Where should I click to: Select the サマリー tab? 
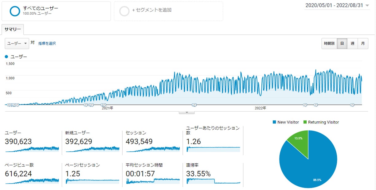[x=13, y=29]
